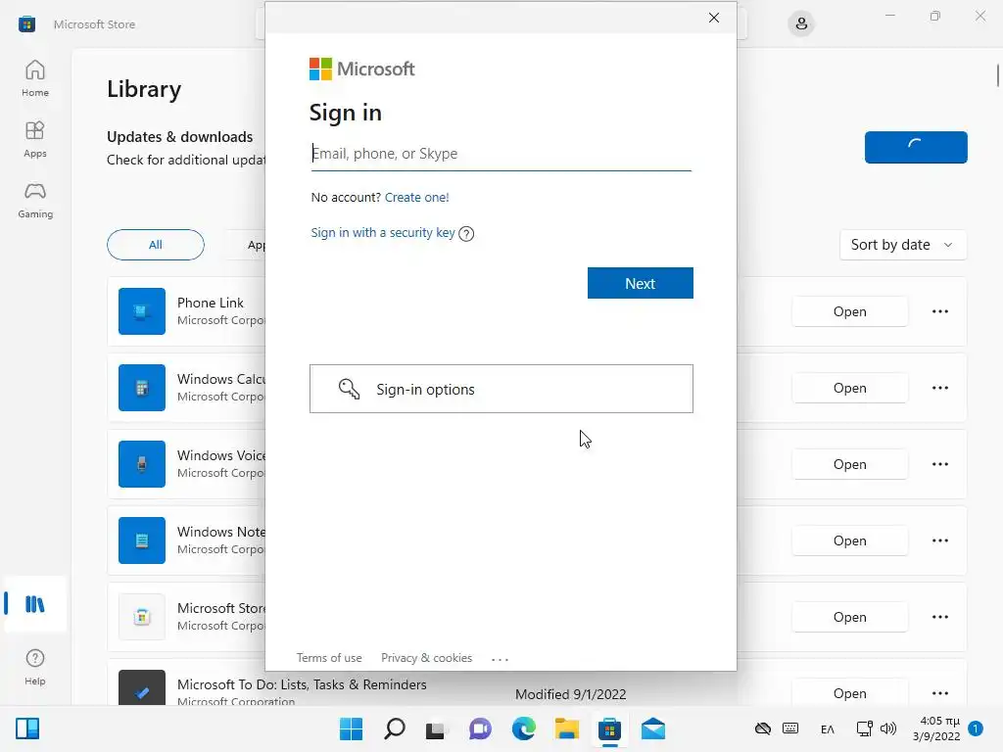
Task: Switch input language EΛ indicator
Action: pyautogui.click(x=827, y=728)
